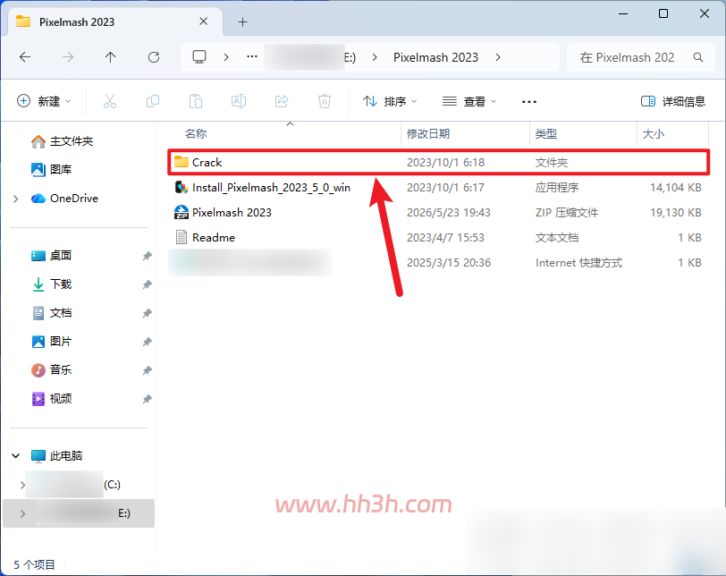Click the Delete trash icon
This screenshot has height=576, width=726.
[x=324, y=101]
